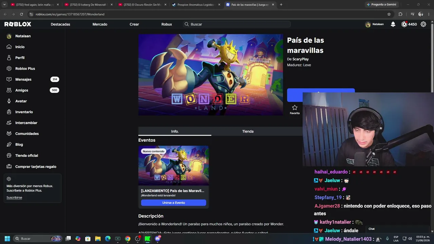Click the Mensajes icon in sidebar
Image resolution: width=434 pixels, height=244 pixels.
tap(9, 79)
